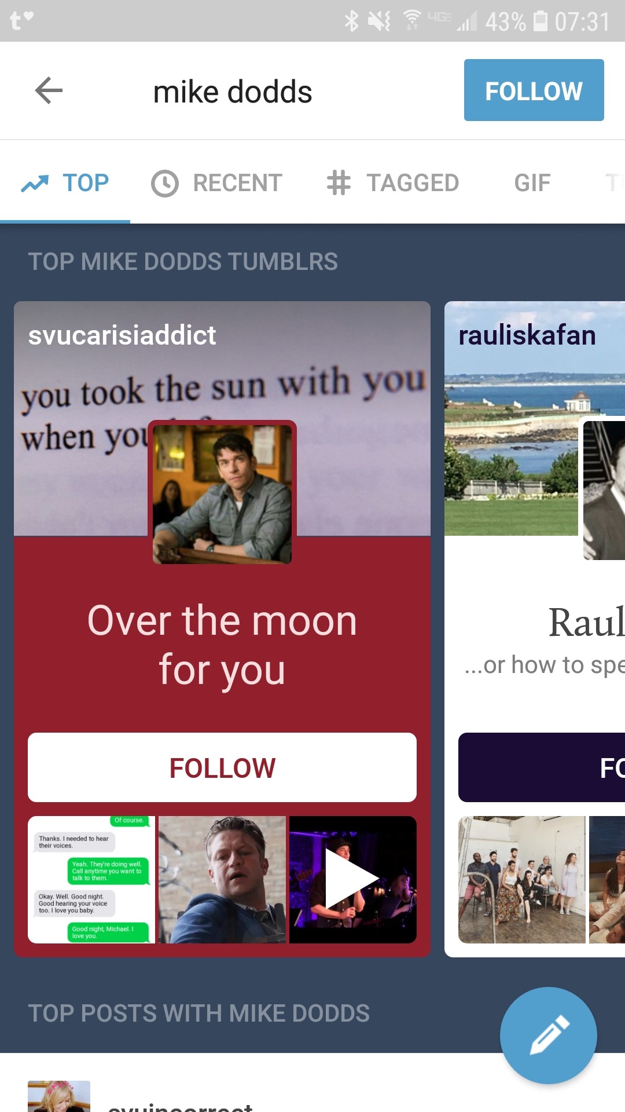Viewport: 625px width, 1112px height.
Task: Follow the rauliskafan blog
Action: [x=542, y=767]
